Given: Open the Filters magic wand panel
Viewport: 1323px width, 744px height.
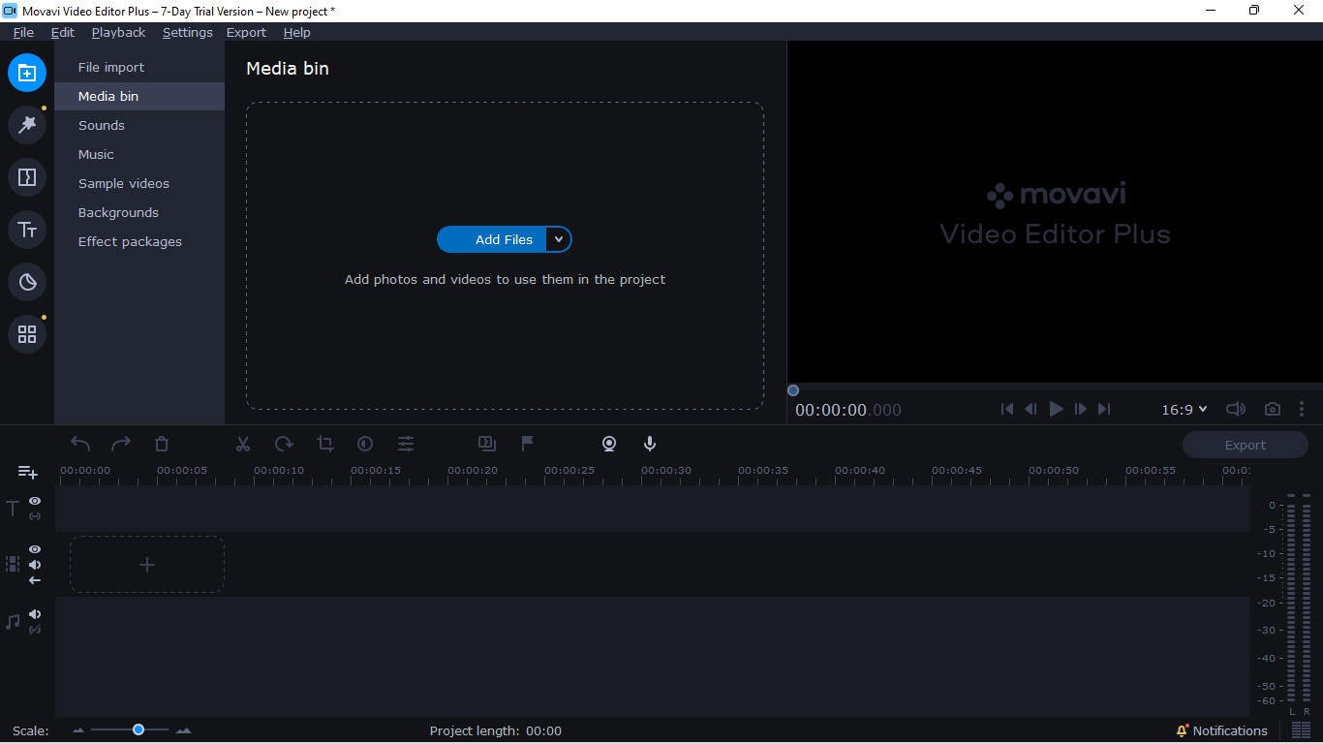Looking at the screenshot, I should coord(27,125).
